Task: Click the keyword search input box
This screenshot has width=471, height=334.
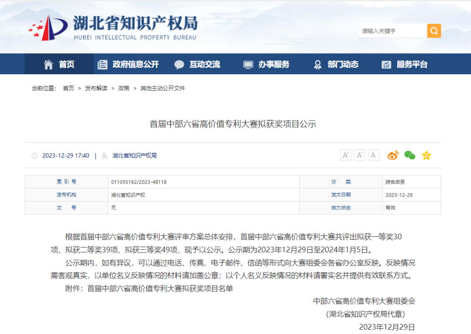Action: coord(392,31)
